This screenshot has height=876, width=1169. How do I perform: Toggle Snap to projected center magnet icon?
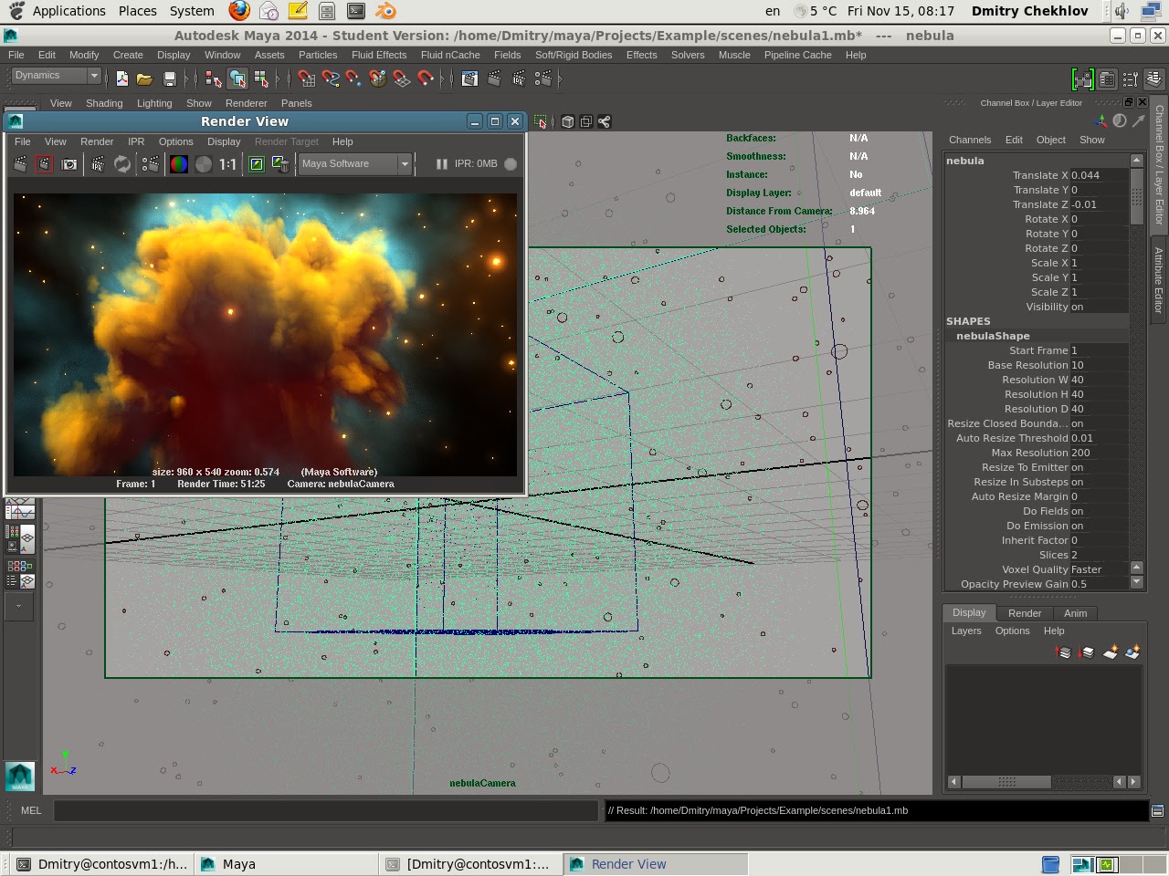378,79
